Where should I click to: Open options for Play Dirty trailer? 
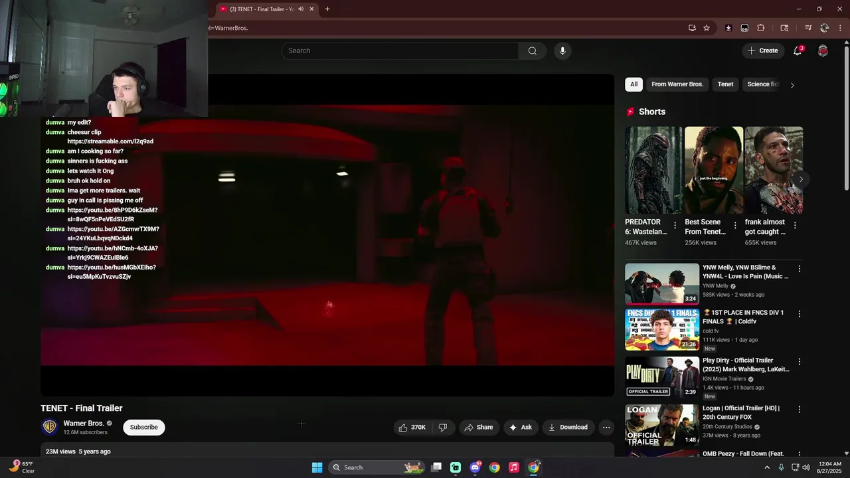800,362
